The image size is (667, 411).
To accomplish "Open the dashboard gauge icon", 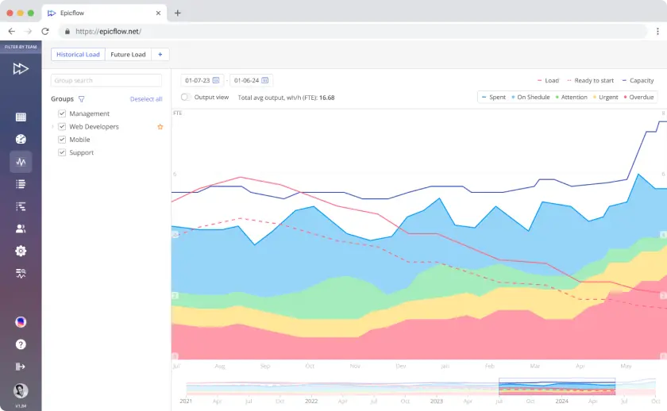I will point(21,140).
